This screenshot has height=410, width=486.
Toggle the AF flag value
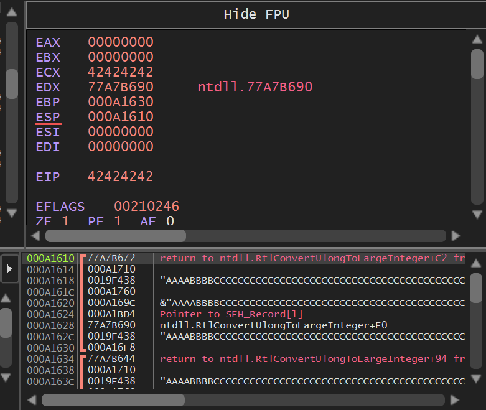coord(170,220)
